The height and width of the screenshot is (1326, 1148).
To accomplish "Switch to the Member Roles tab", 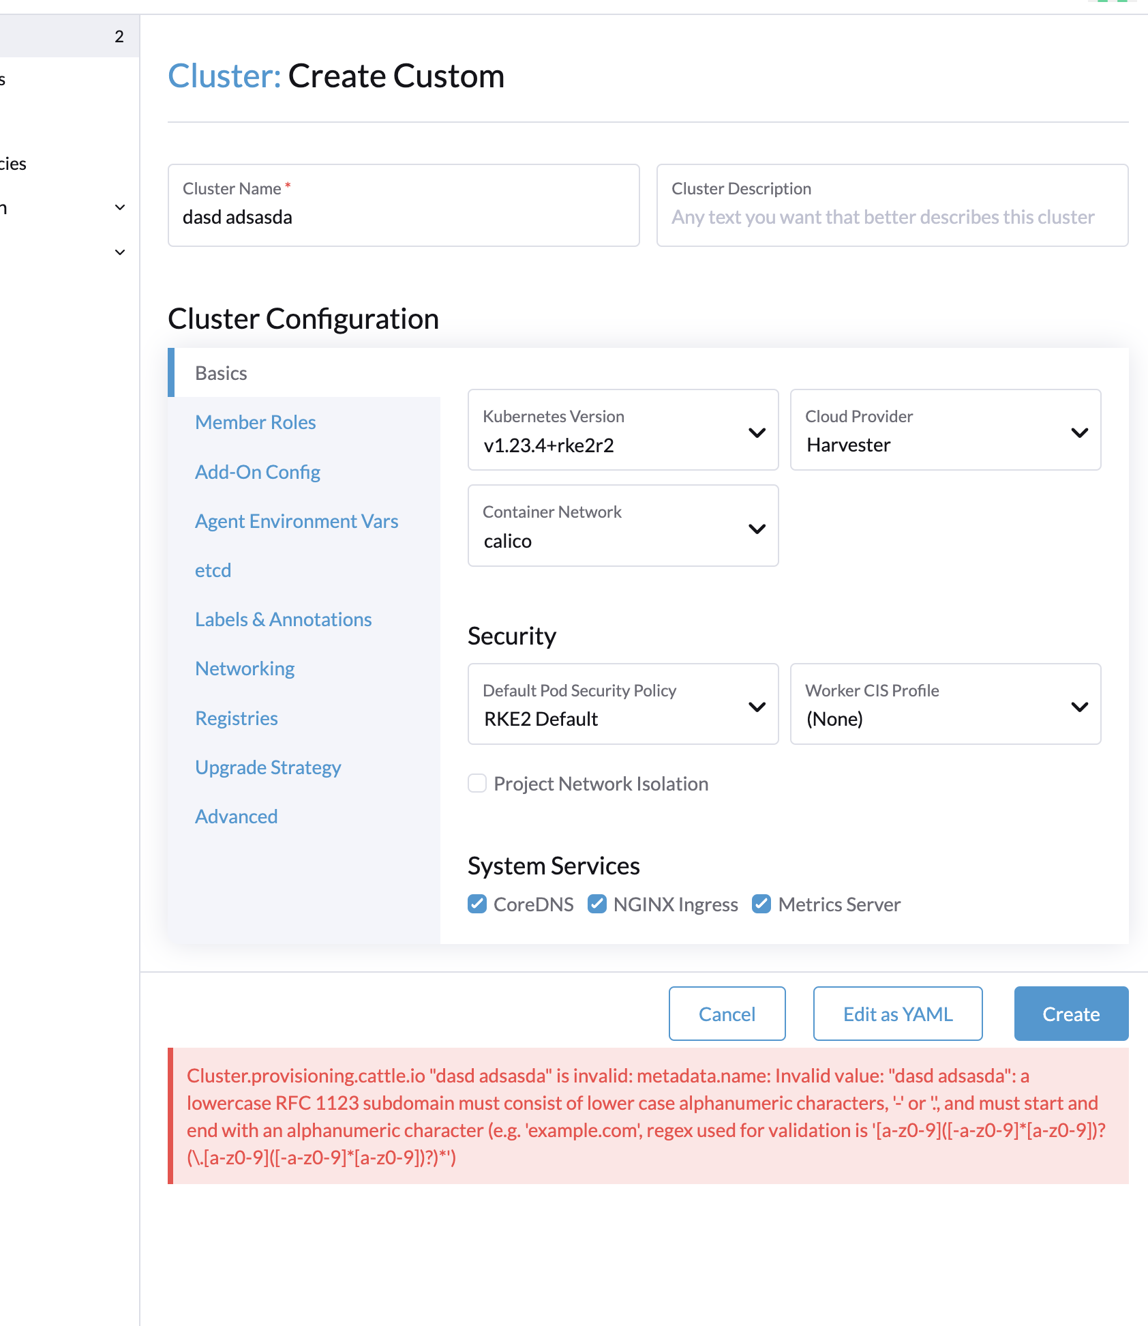I will click(255, 422).
